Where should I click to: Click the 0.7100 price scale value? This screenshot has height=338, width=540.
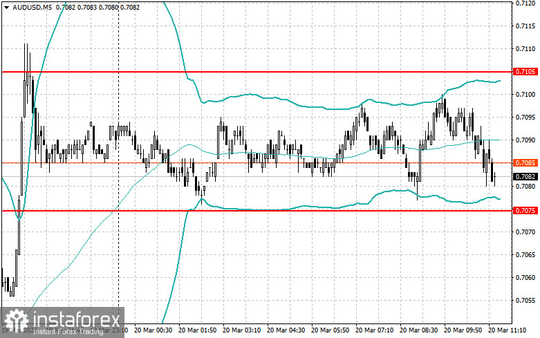pyautogui.click(x=525, y=94)
